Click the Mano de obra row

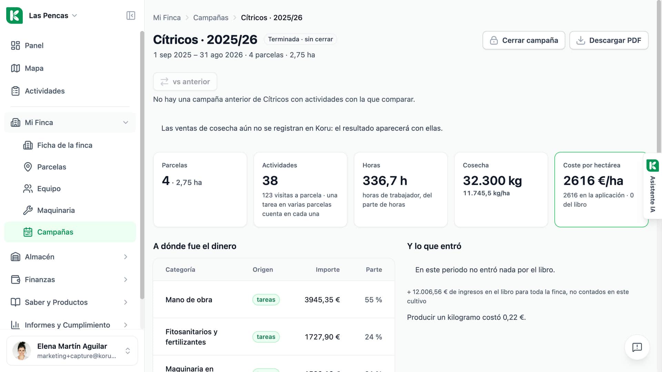click(x=274, y=300)
